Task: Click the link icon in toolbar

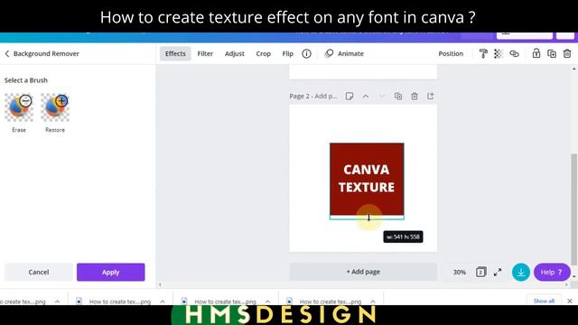Action: pyautogui.click(x=514, y=54)
